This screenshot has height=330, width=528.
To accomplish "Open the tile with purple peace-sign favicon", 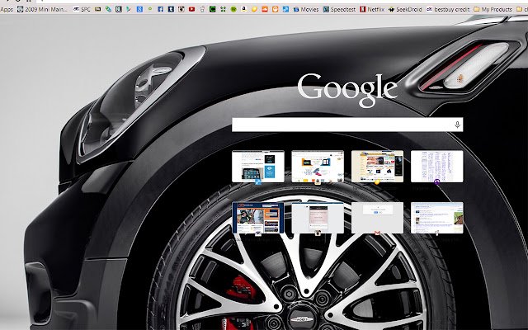I will pos(436,167).
